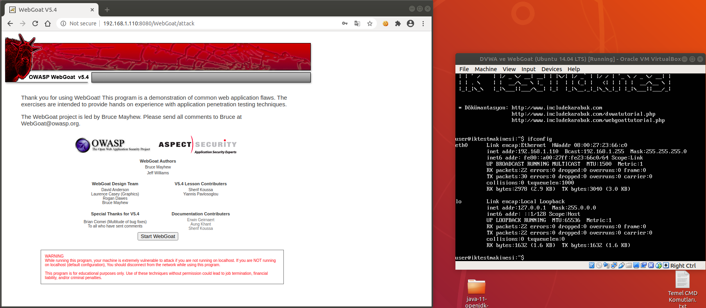Click the Aspect Security logo
Viewport: 706px width, 308px height.
pos(197,145)
